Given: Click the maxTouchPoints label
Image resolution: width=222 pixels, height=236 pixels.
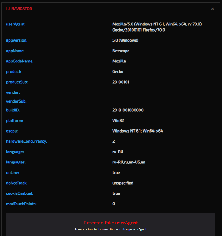Looking at the screenshot, I should (21, 204).
